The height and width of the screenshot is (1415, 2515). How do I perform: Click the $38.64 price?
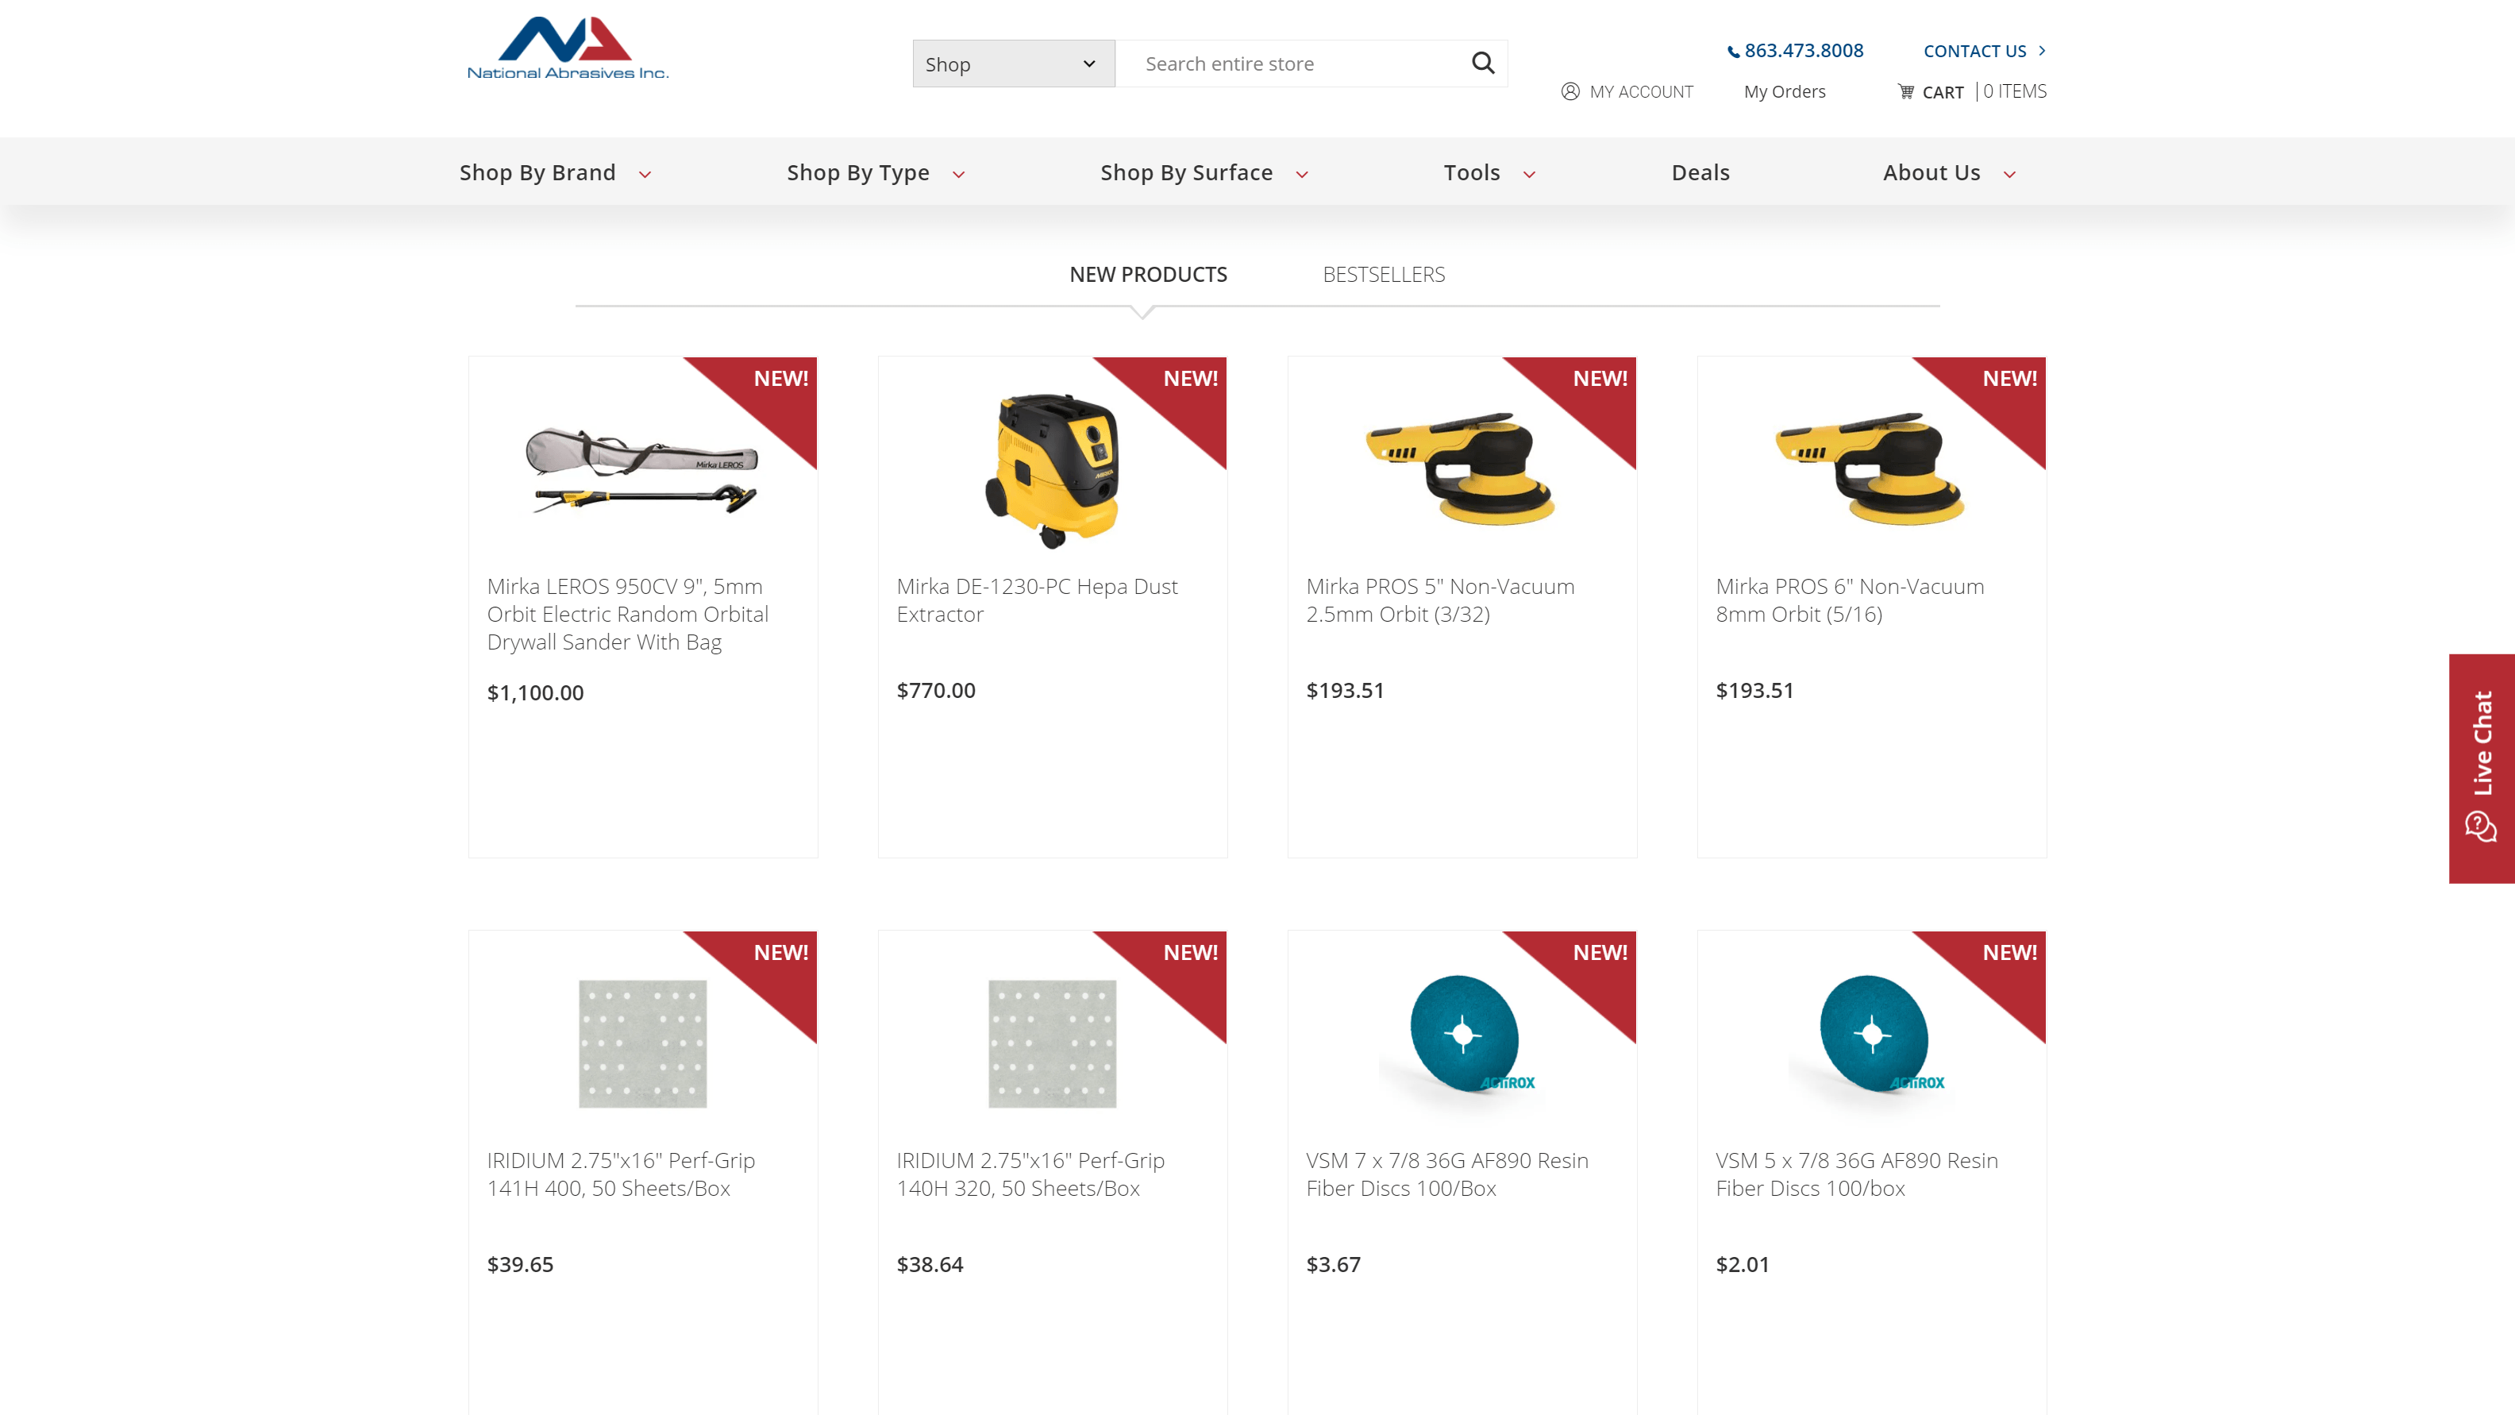coord(930,1265)
